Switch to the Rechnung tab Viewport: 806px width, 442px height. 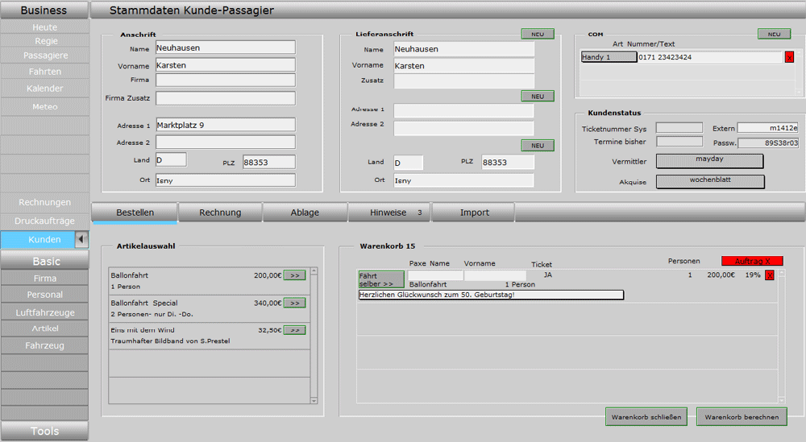[220, 213]
